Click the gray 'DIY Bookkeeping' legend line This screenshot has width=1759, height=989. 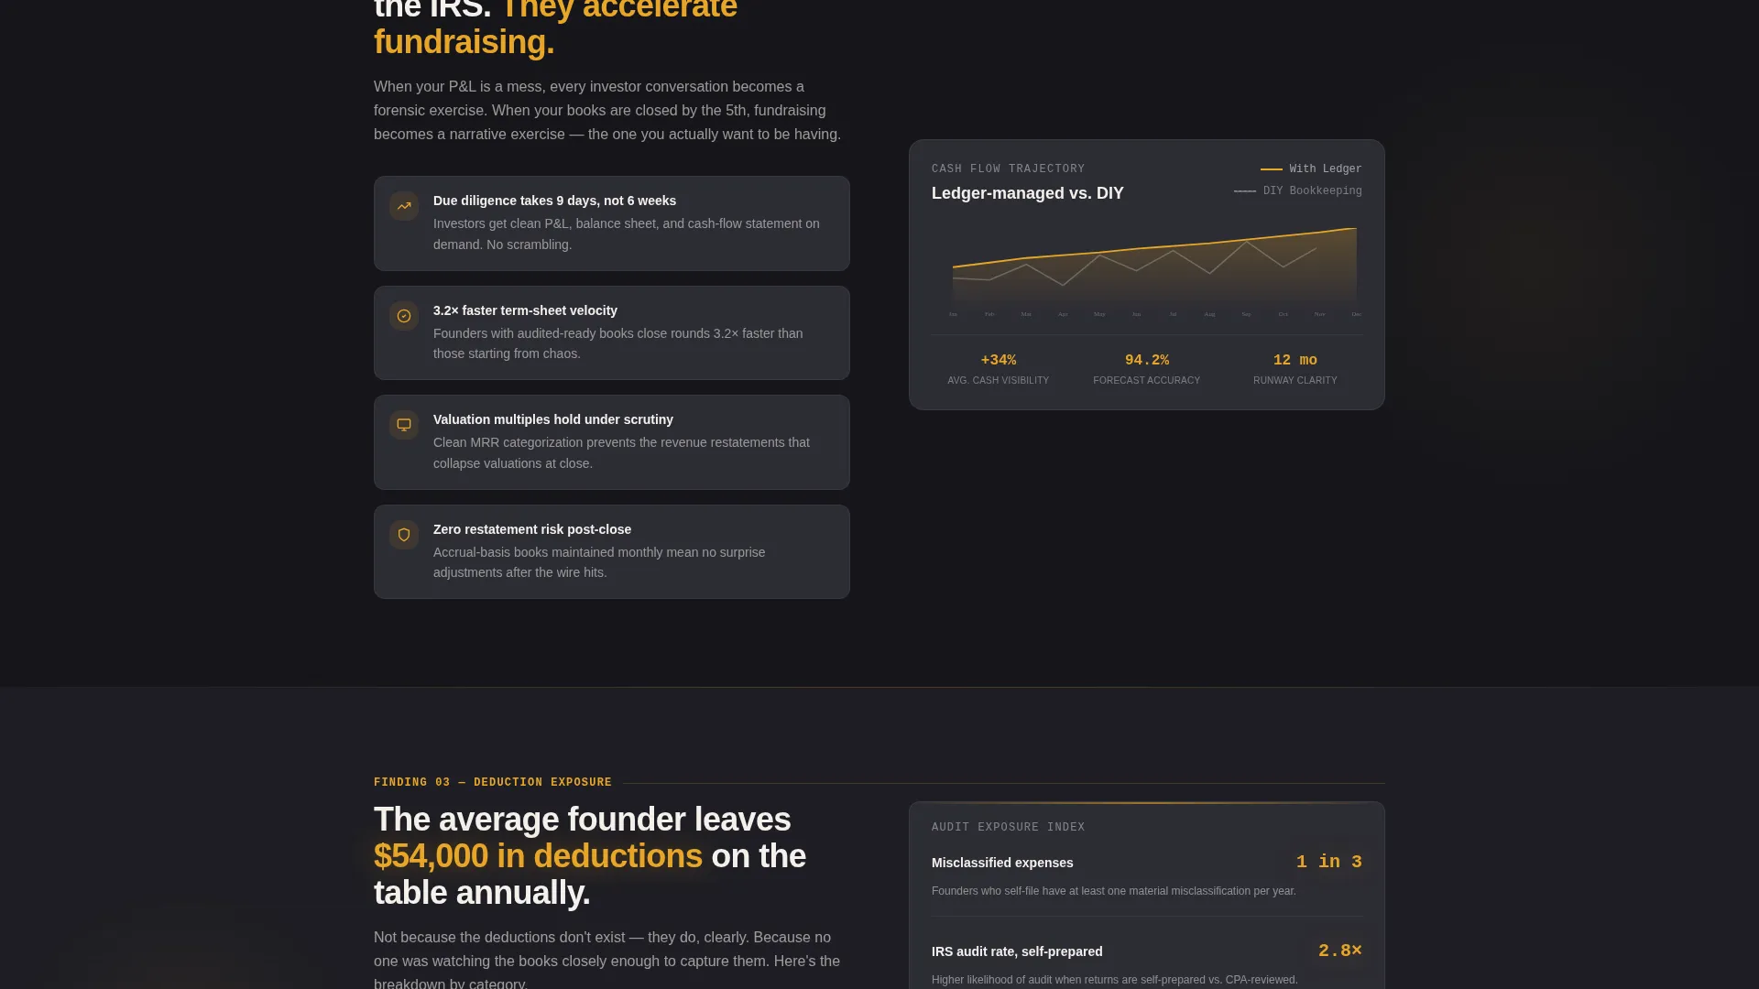1244,191
